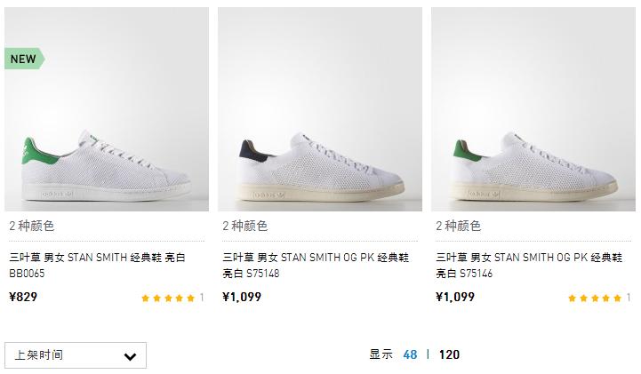The width and height of the screenshot is (641, 374).
Task: Click star rating of BB0065 shoe
Action: point(168,298)
